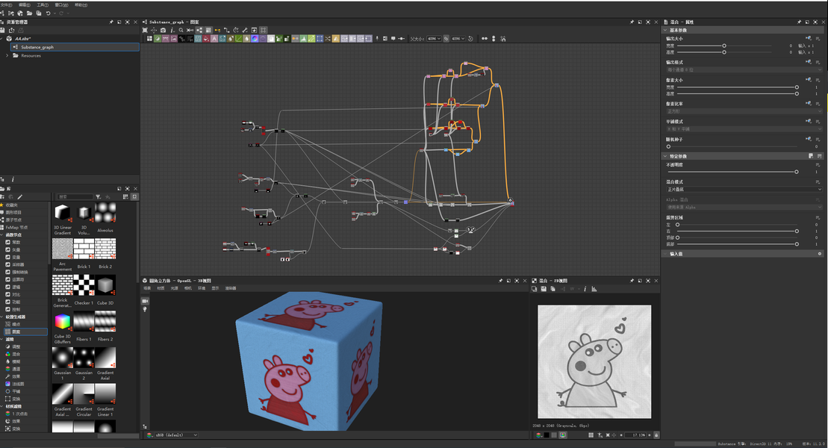Toggle the parent size link lock
Screen dimensions: 828x448
tap(446, 39)
